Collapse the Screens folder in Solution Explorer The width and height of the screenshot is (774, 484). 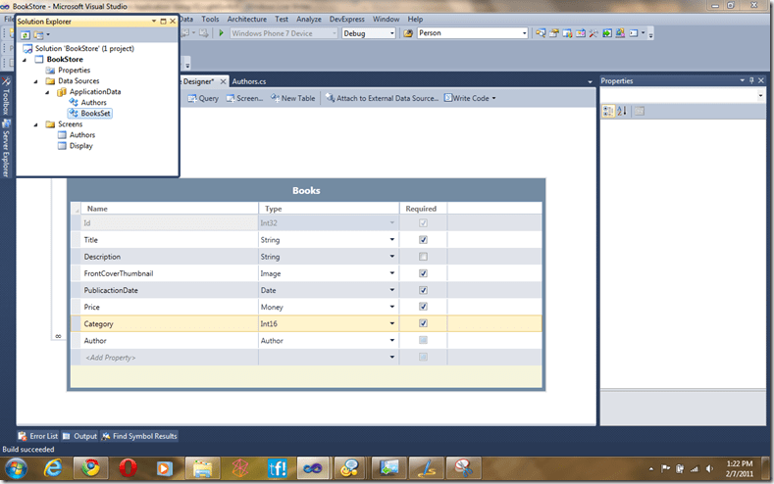tap(36, 124)
